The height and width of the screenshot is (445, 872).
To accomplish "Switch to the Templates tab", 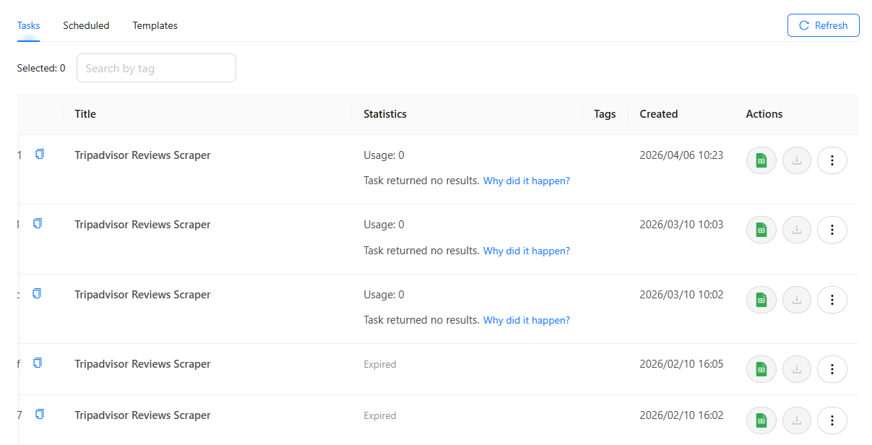I will point(155,25).
